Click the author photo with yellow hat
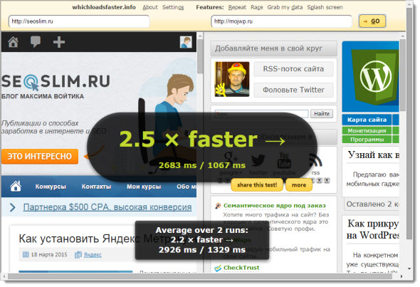Screen dimensions: 420x287 tap(232, 79)
